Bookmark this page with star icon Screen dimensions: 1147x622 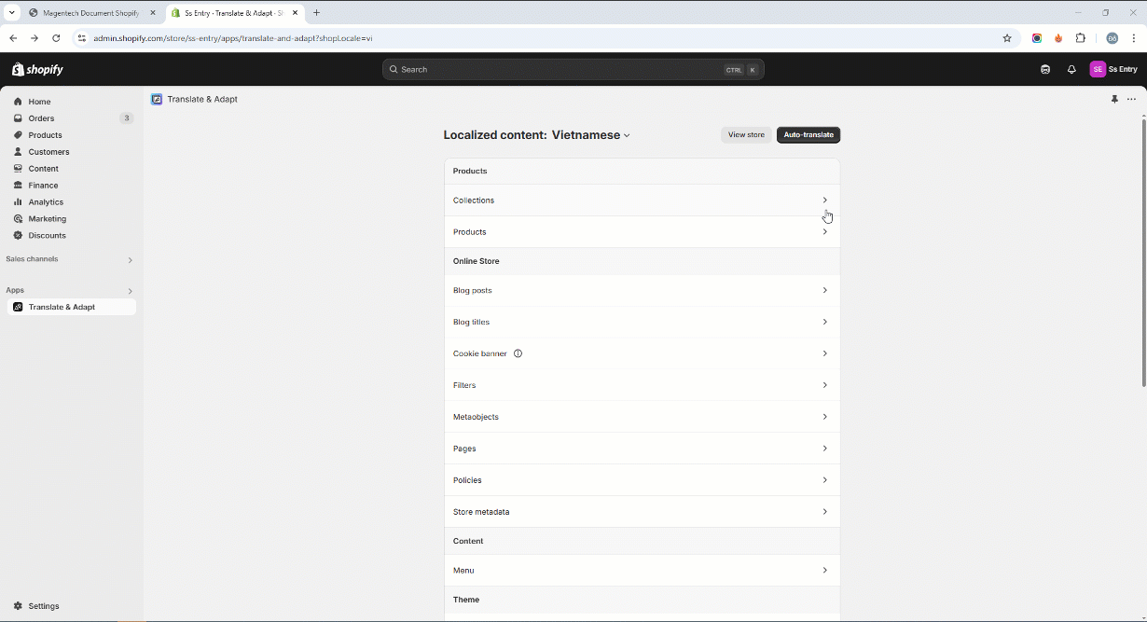coord(1007,38)
